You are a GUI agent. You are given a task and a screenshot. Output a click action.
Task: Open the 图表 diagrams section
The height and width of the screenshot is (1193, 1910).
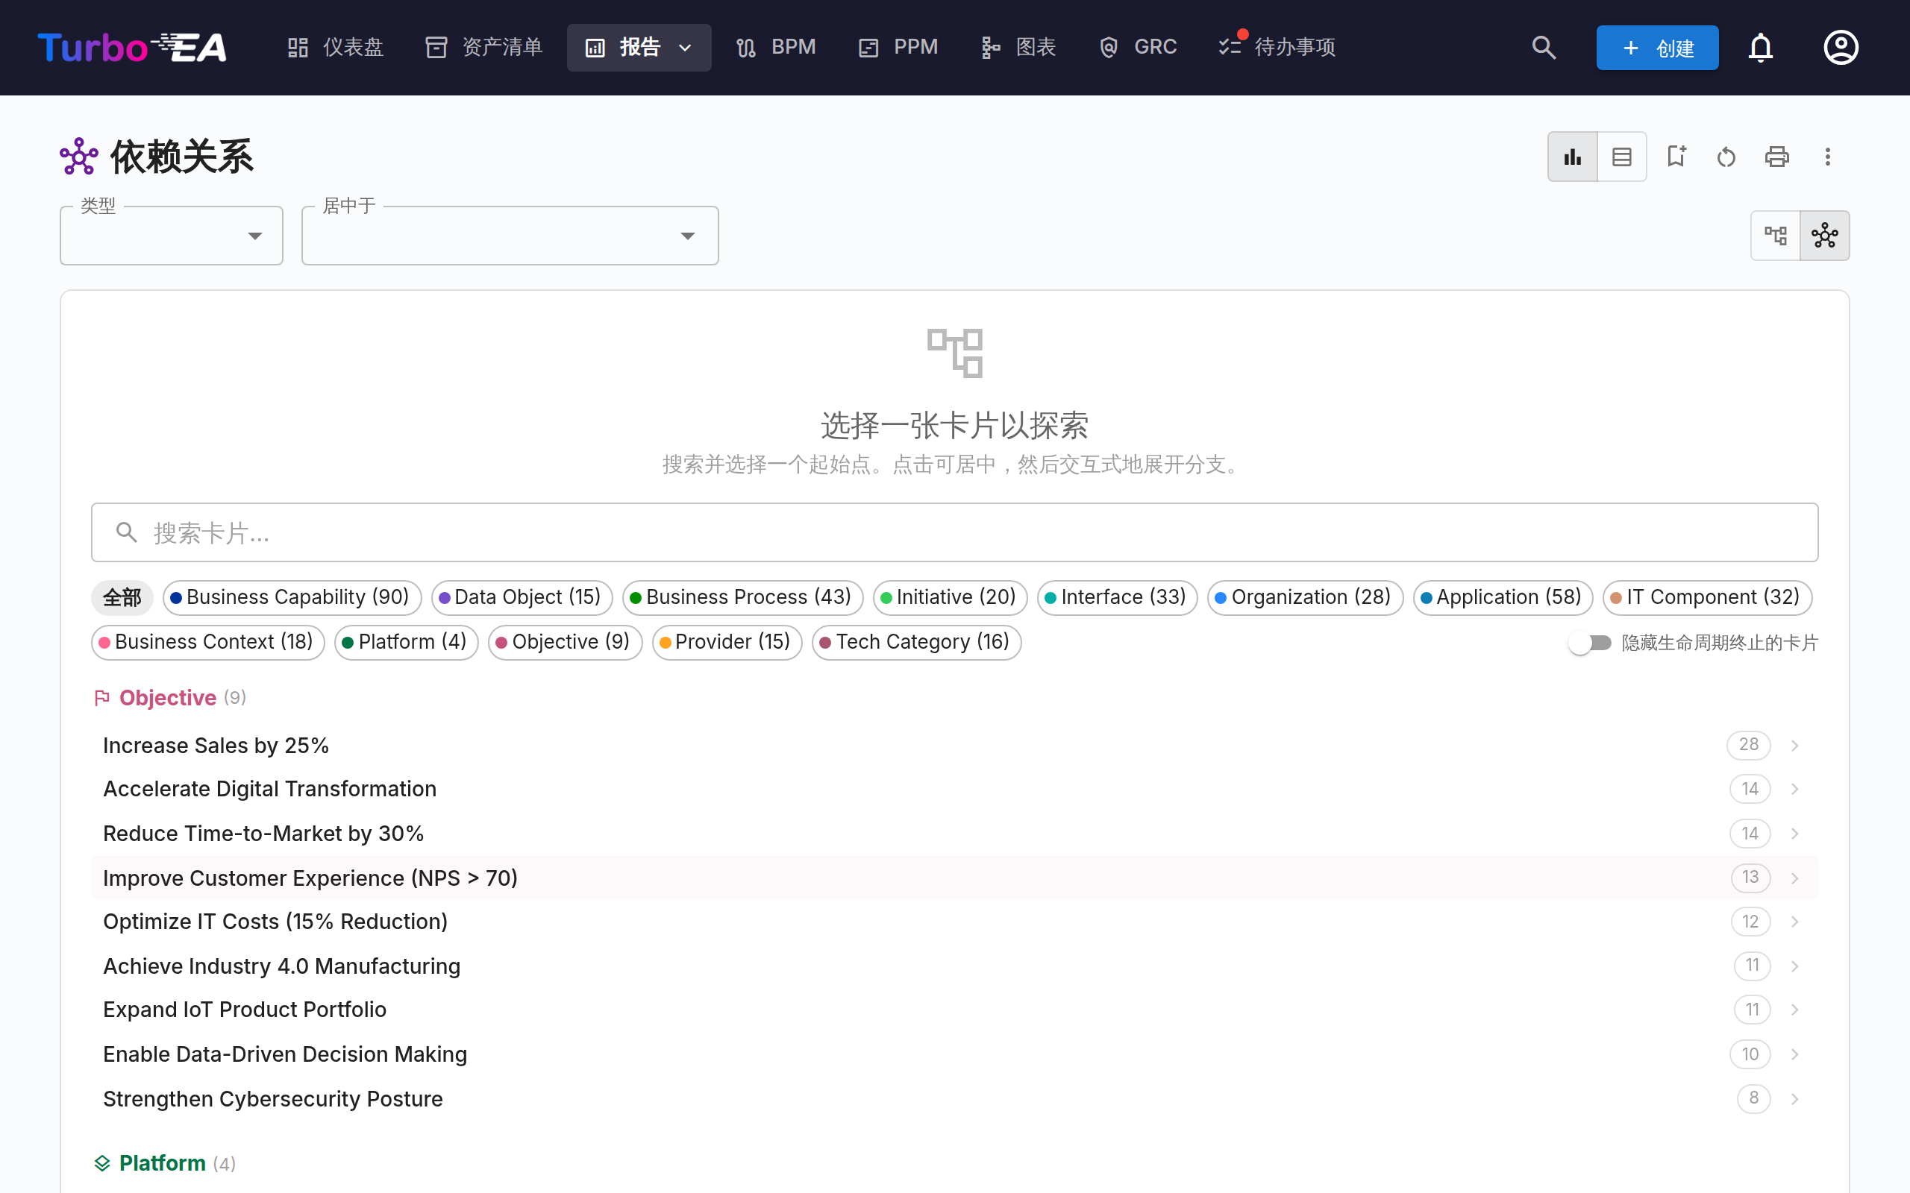[1019, 47]
